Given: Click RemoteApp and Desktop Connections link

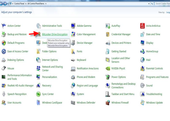Looking at the screenshot, I should click(x=123, y=86).
